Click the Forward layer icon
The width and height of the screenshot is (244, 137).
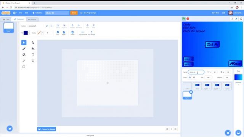pos(72,26)
